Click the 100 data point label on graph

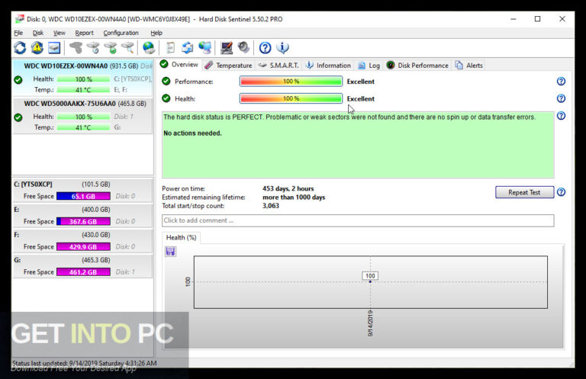(x=370, y=275)
